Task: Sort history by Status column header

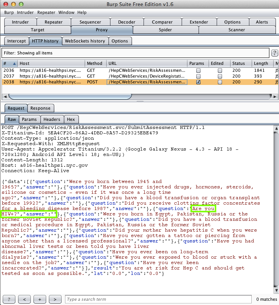Action: tap(238, 63)
